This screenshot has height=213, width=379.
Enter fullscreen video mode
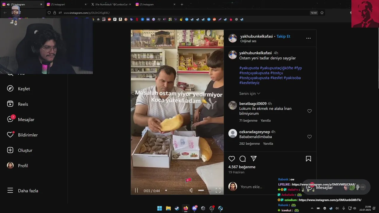pyautogui.click(x=218, y=191)
